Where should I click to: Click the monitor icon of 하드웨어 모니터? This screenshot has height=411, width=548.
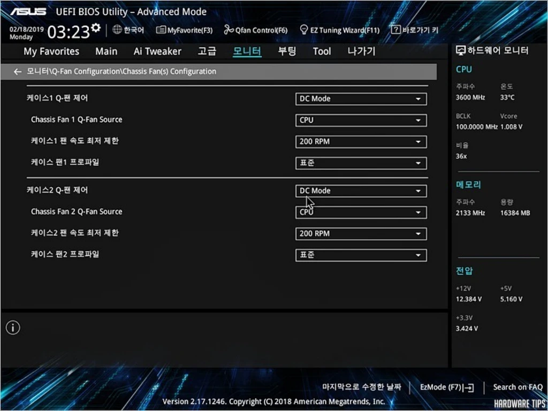click(x=461, y=51)
